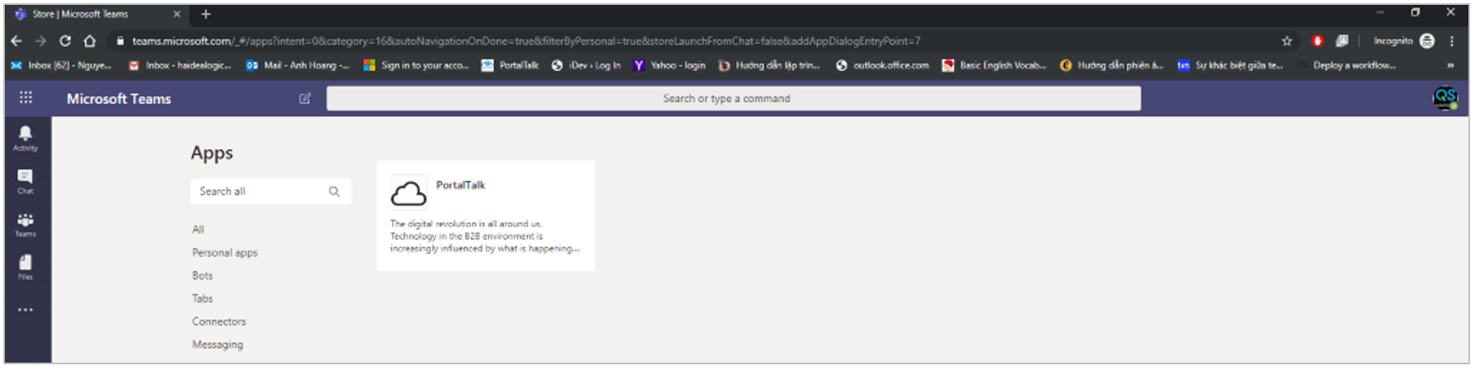This screenshot has height=370, width=1475.
Task: Show more bookmarks via the chevron
Action: click(1450, 65)
